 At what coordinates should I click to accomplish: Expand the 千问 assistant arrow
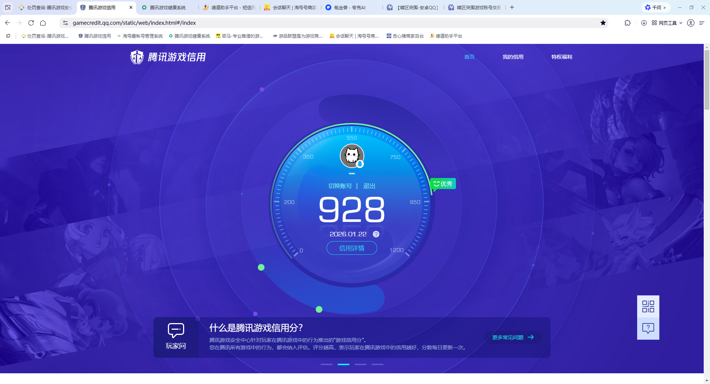pos(665,7)
